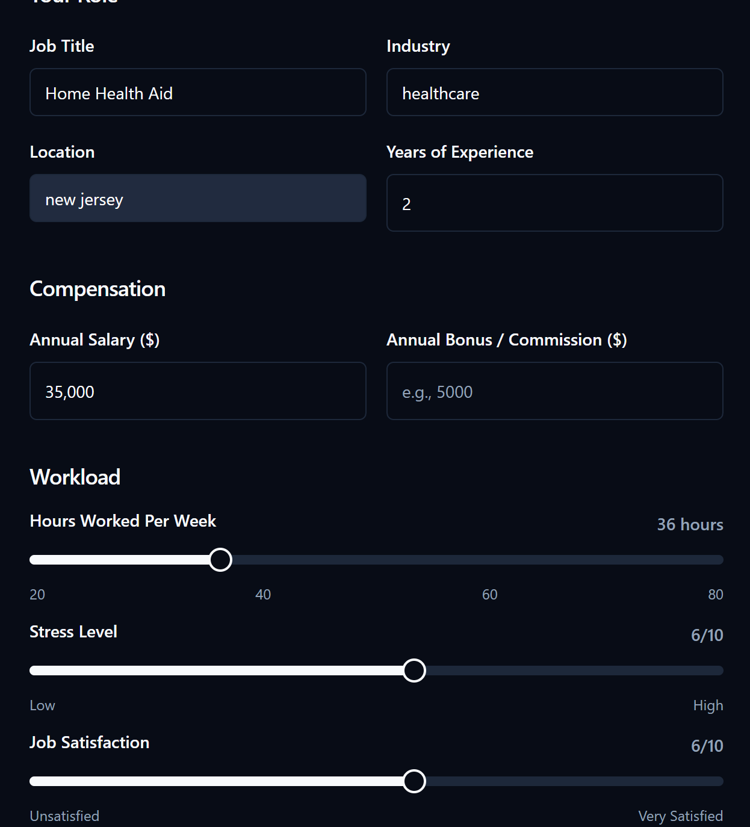Image resolution: width=750 pixels, height=827 pixels.
Task: Click the Job Satisfaction slider handle
Action: pyautogui.click(x=414, y=781)
